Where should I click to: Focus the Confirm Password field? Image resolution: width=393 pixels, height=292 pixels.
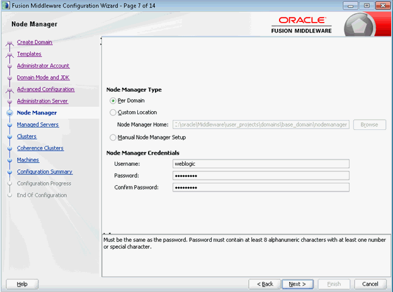click(x=261, y=187)
